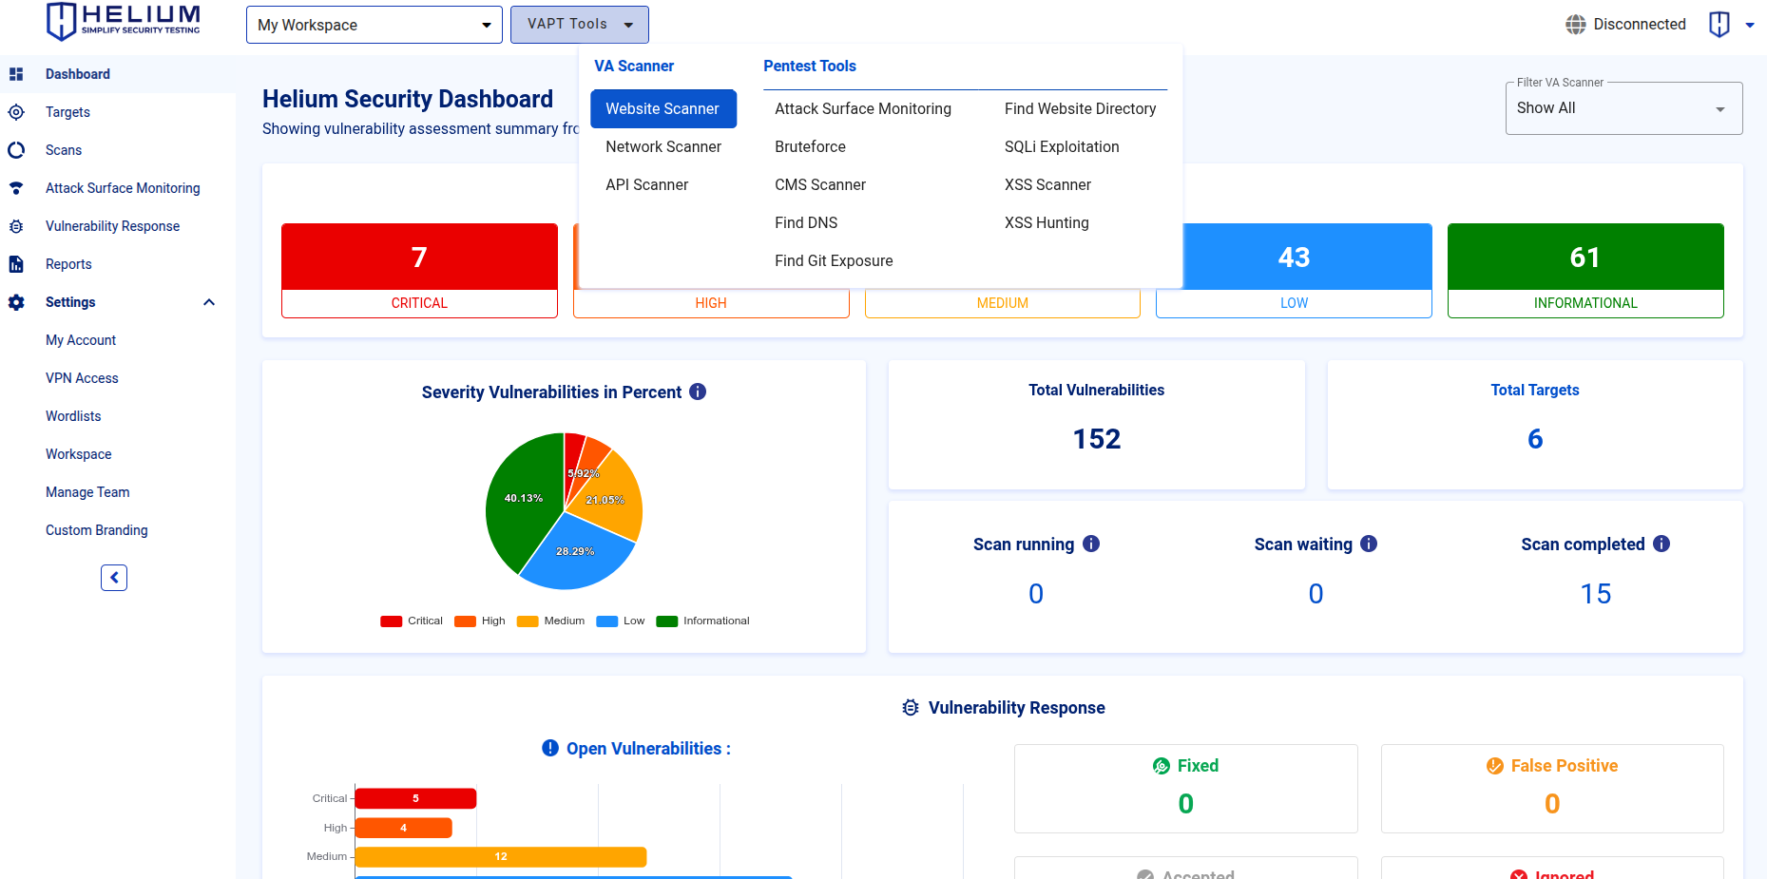Click the Scans circular icon in sidebar
This screenshot has width=1767, height=879.
point(16,150)
